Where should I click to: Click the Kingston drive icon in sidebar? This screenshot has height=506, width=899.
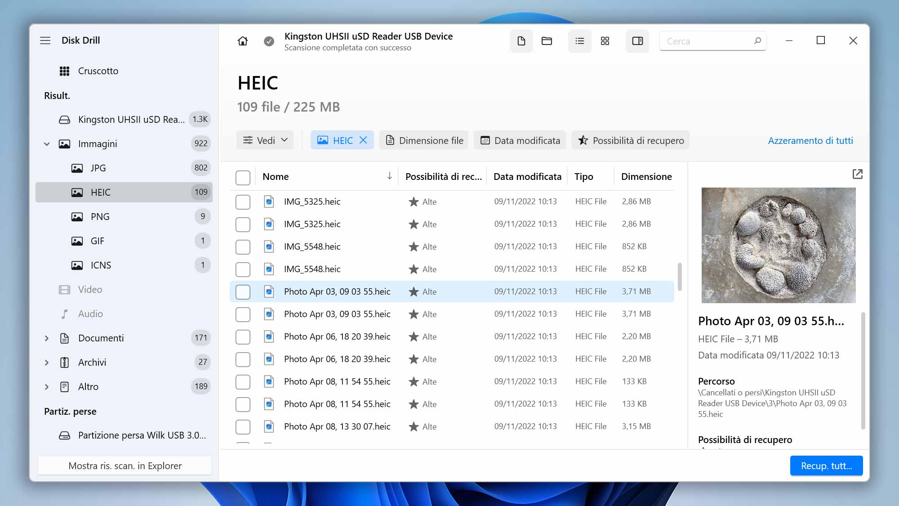[x=64, y=120]
